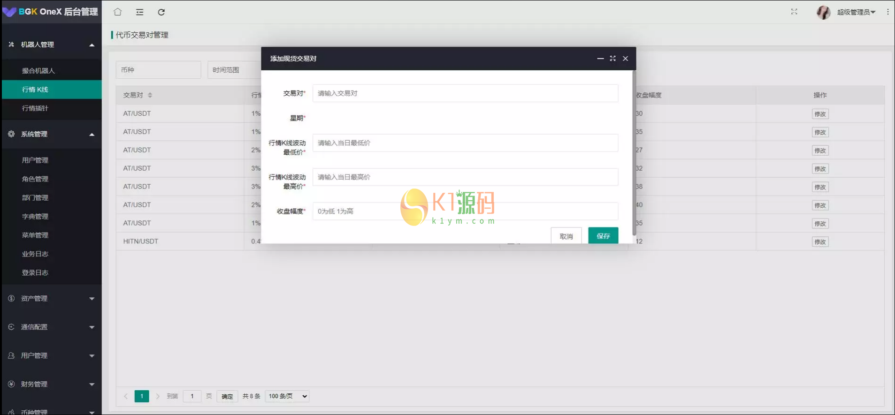
Task: Open the vertical dots more menu
Action: 888,12
